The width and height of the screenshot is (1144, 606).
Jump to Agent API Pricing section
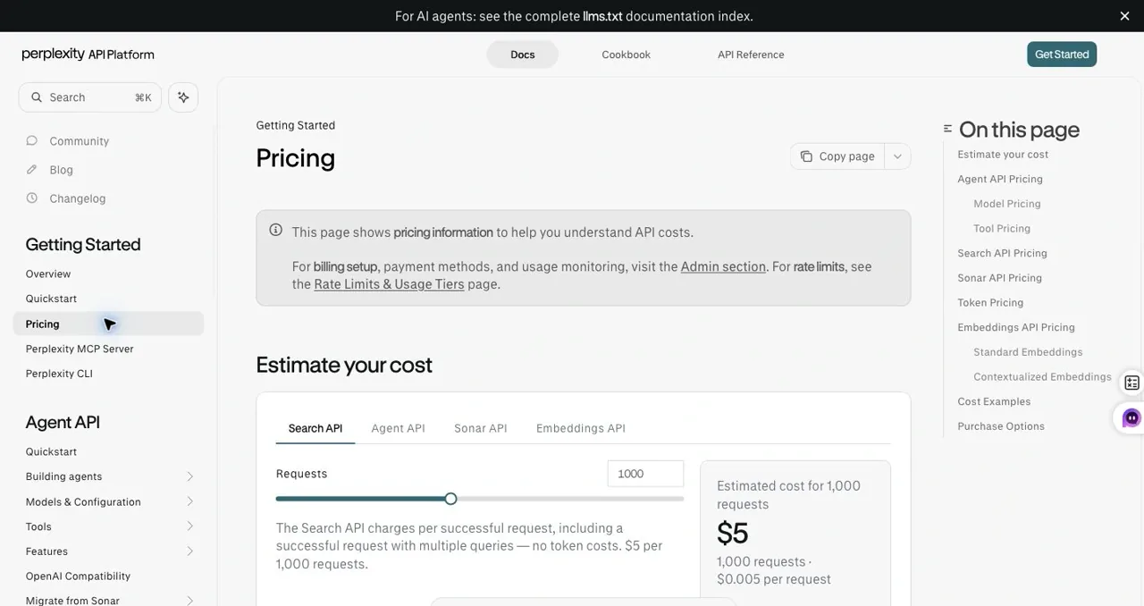[x=1000, y=179]
